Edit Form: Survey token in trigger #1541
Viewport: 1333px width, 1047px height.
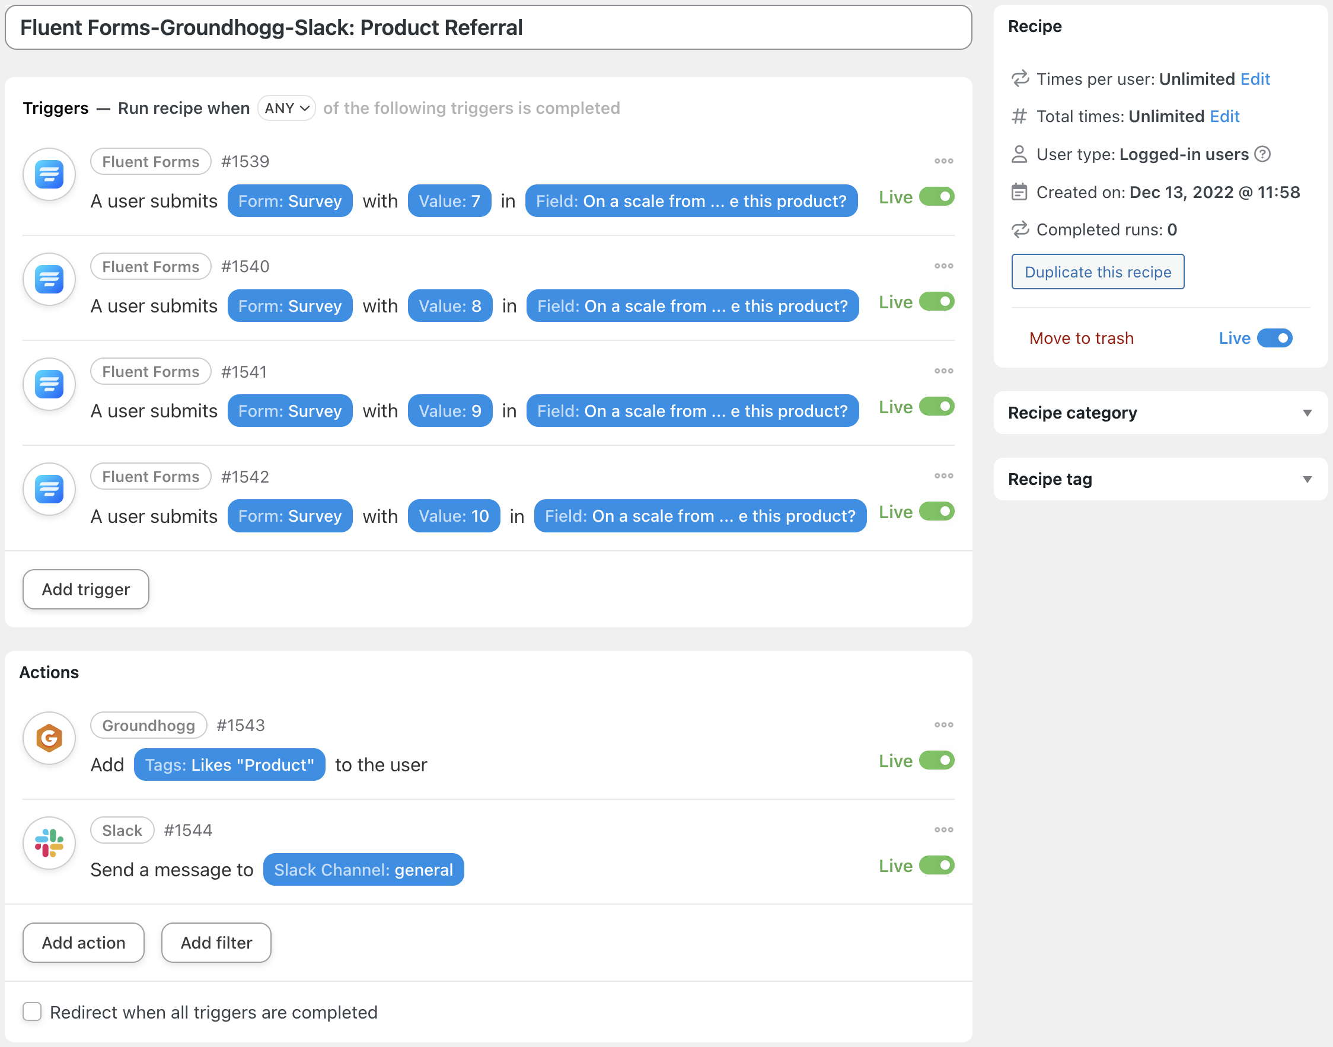pyautogui.click(x=289, y=411)
